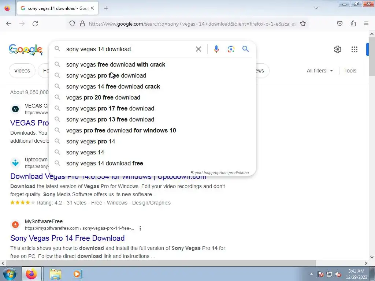
Task: Click into the Google search text field
Action: (x=129, y=49)
